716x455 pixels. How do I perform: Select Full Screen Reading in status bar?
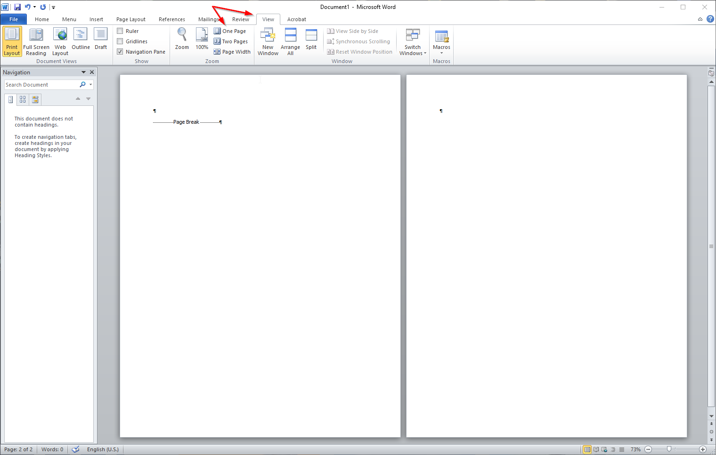(x=596, y=449)
